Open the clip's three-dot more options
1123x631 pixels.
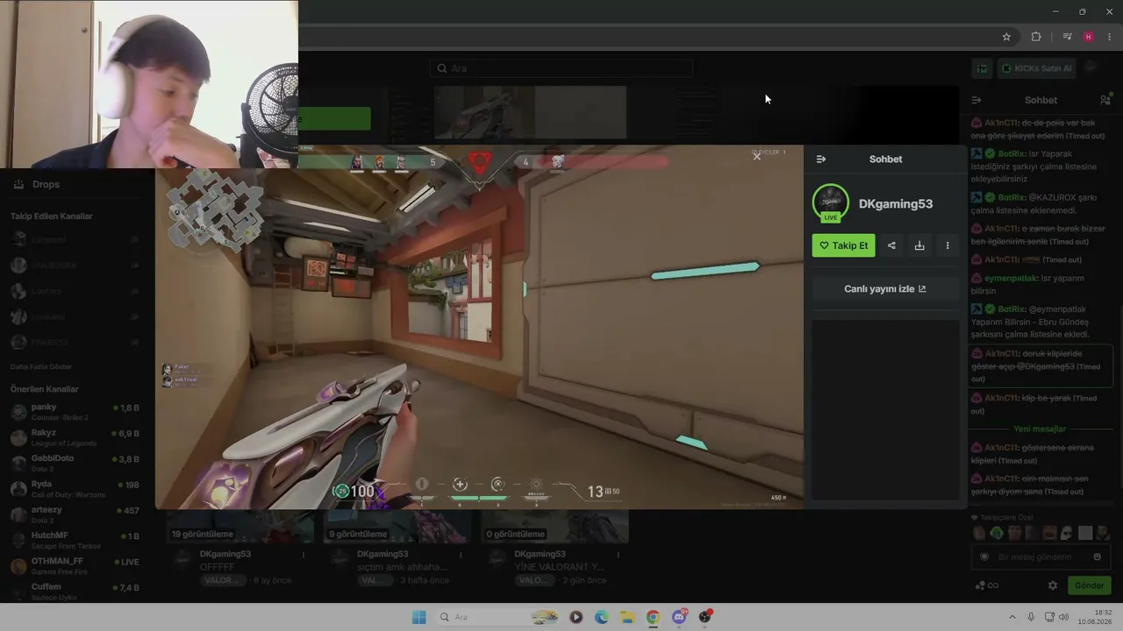[947, 245]
